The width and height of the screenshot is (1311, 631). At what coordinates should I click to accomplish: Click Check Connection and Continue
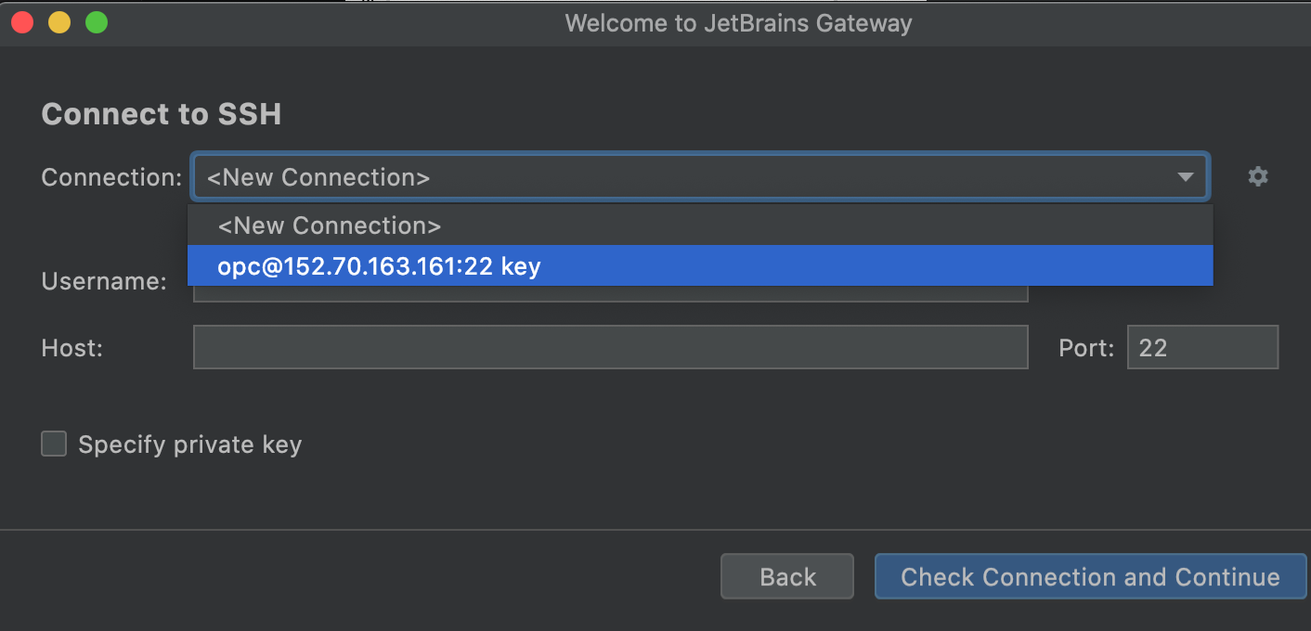pyautogui.click(x=1091, y=576)
